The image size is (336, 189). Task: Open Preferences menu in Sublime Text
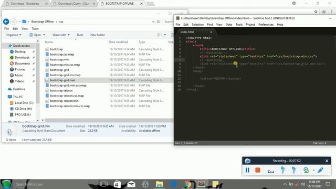(x=266, y=25)
